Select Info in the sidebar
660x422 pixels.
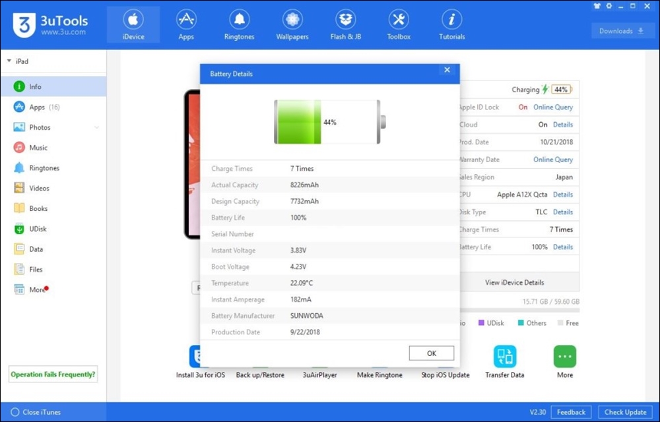pos(53,86)
